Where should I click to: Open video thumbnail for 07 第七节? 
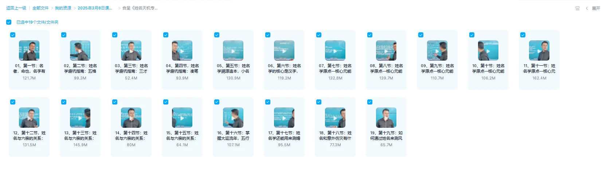[x=335, y=50]
